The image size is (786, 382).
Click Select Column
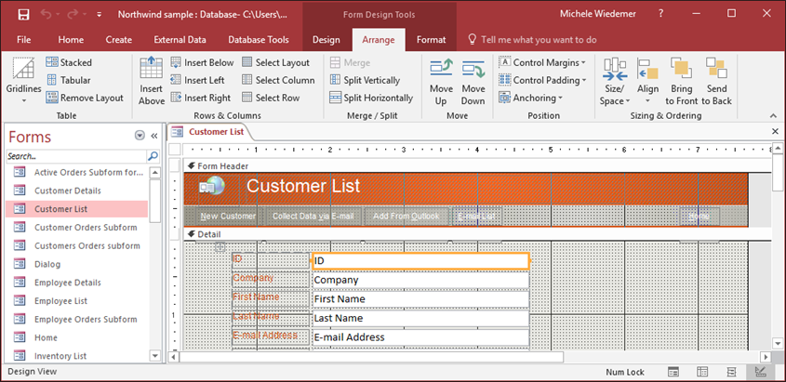(x=278, y=80)
